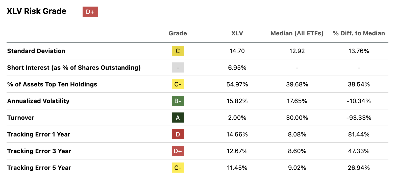The image size is (398, 186).
Task: Open the Turnover metric label
Action: click(21, 118)
